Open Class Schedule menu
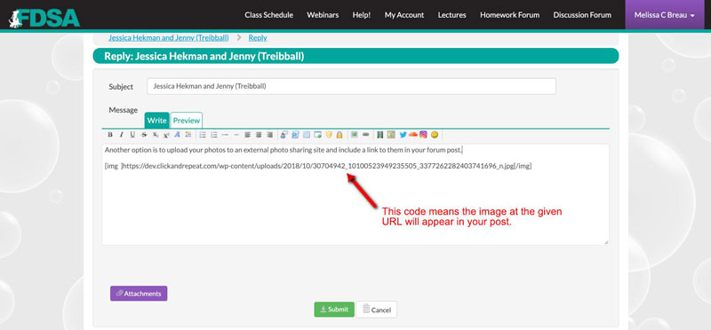 [269, 15]
